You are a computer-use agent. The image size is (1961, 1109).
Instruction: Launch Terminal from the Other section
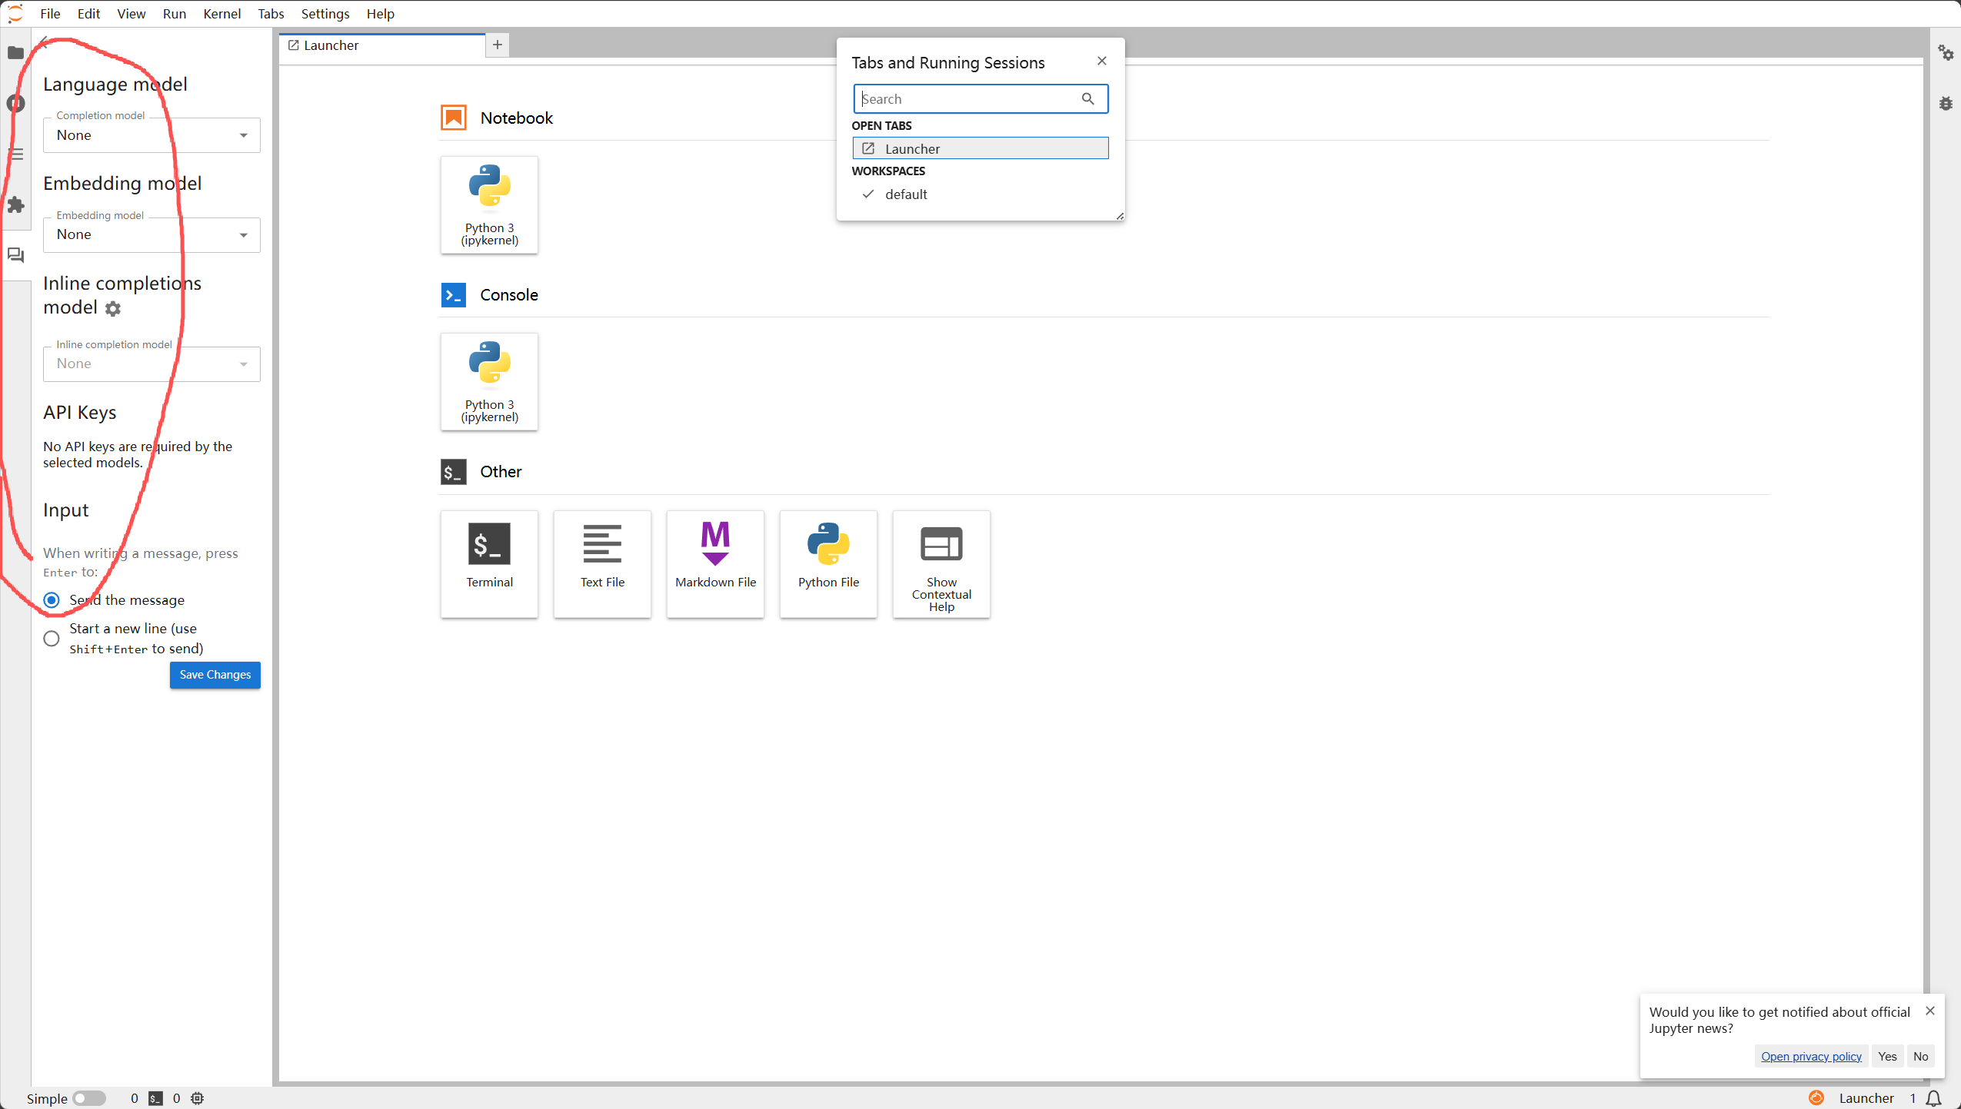point(489,563)
